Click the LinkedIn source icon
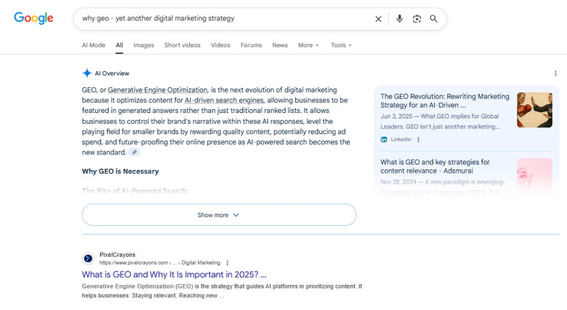Screen dimensions: 567x310 [384, 139]
